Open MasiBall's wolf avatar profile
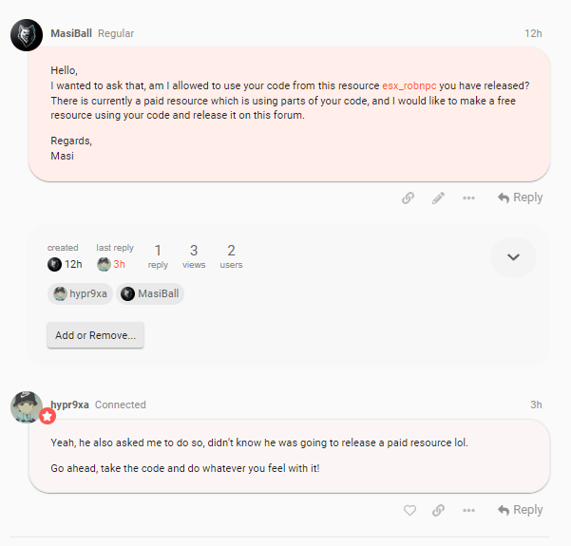This screenshot has width=571, height=546. click(26, 35)
